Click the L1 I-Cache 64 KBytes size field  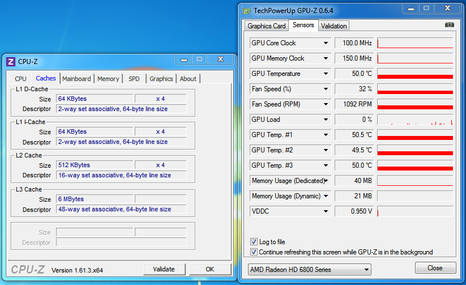point(95,131)
